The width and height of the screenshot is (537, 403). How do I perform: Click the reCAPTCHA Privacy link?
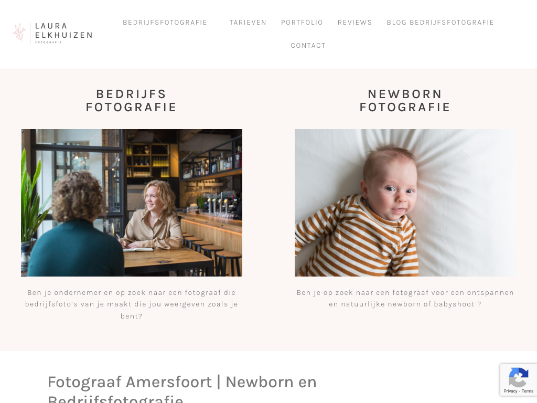point(510,391)
